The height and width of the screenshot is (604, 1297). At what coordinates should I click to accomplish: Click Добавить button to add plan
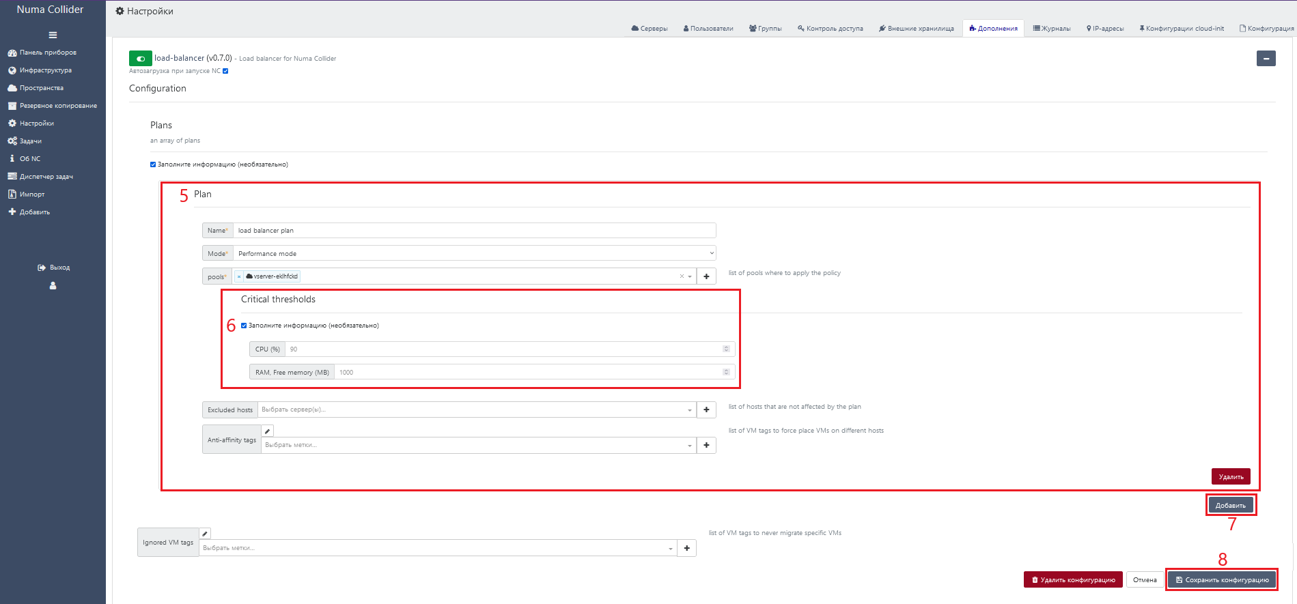point(1231,505)
